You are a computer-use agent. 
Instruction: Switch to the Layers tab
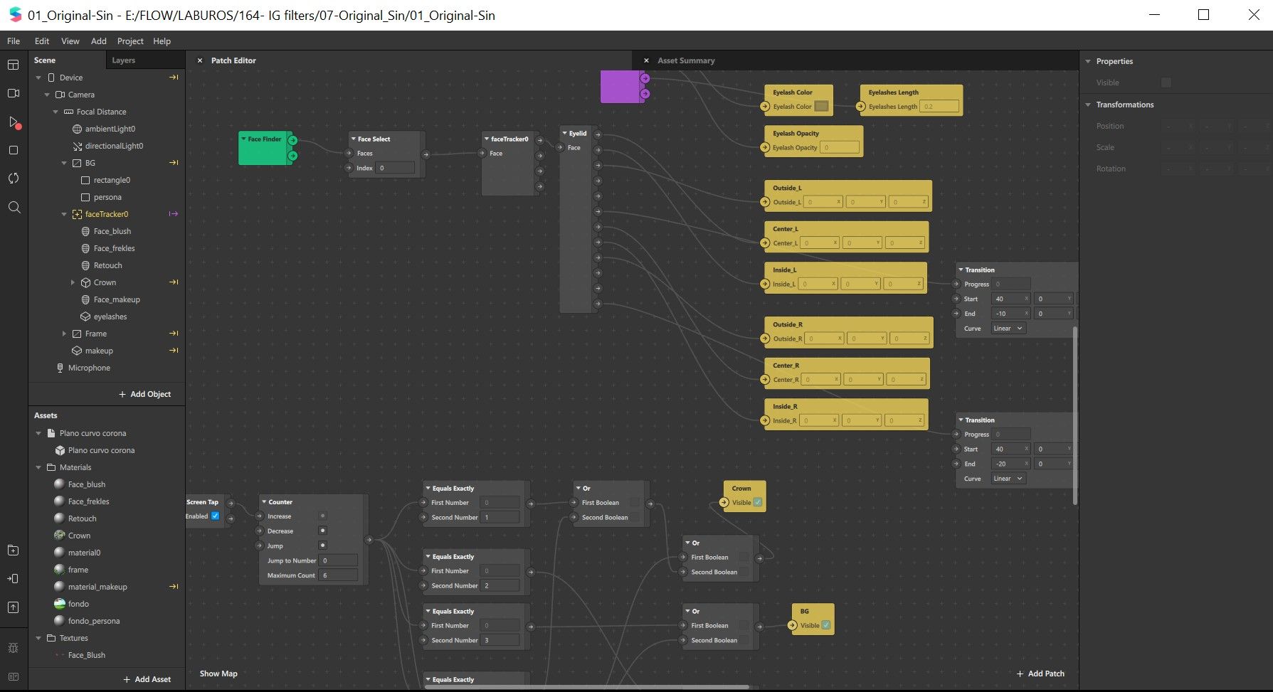pyautogui.click(x=123, y=60)
